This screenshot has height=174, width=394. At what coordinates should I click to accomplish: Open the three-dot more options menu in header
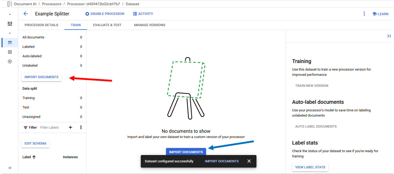[x=364, y=14]
